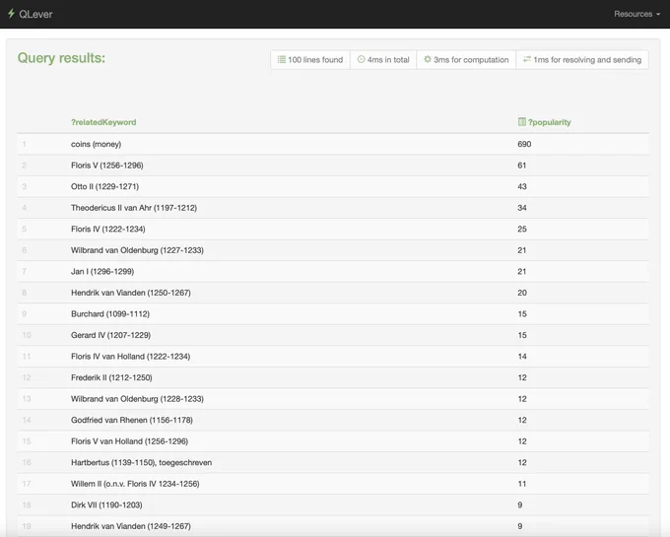The image size is (670, 537).
Task: Click the popularity value 43
Action: [x=522, y=186]
